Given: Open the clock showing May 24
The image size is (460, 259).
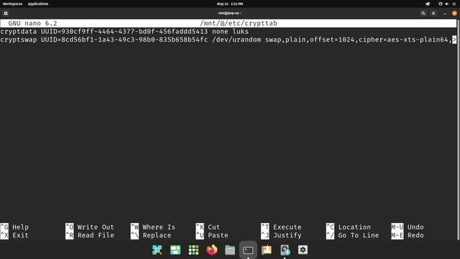Looking at the screenshot, I should 230,4.
